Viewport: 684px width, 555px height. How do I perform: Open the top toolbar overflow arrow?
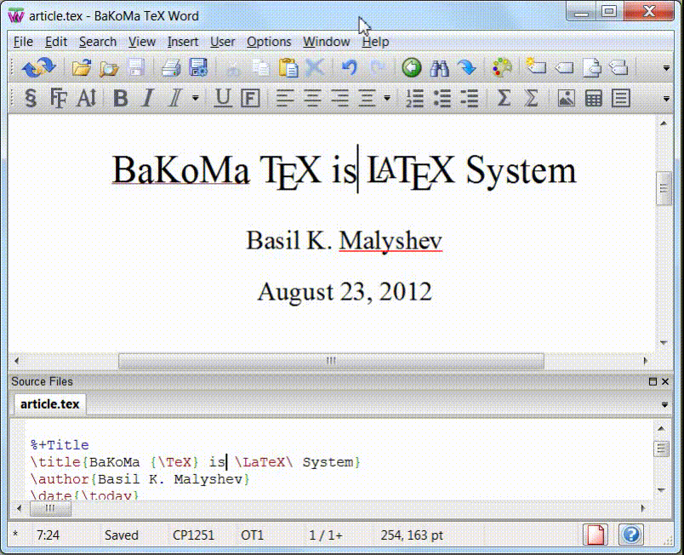[x=666, y=68]
